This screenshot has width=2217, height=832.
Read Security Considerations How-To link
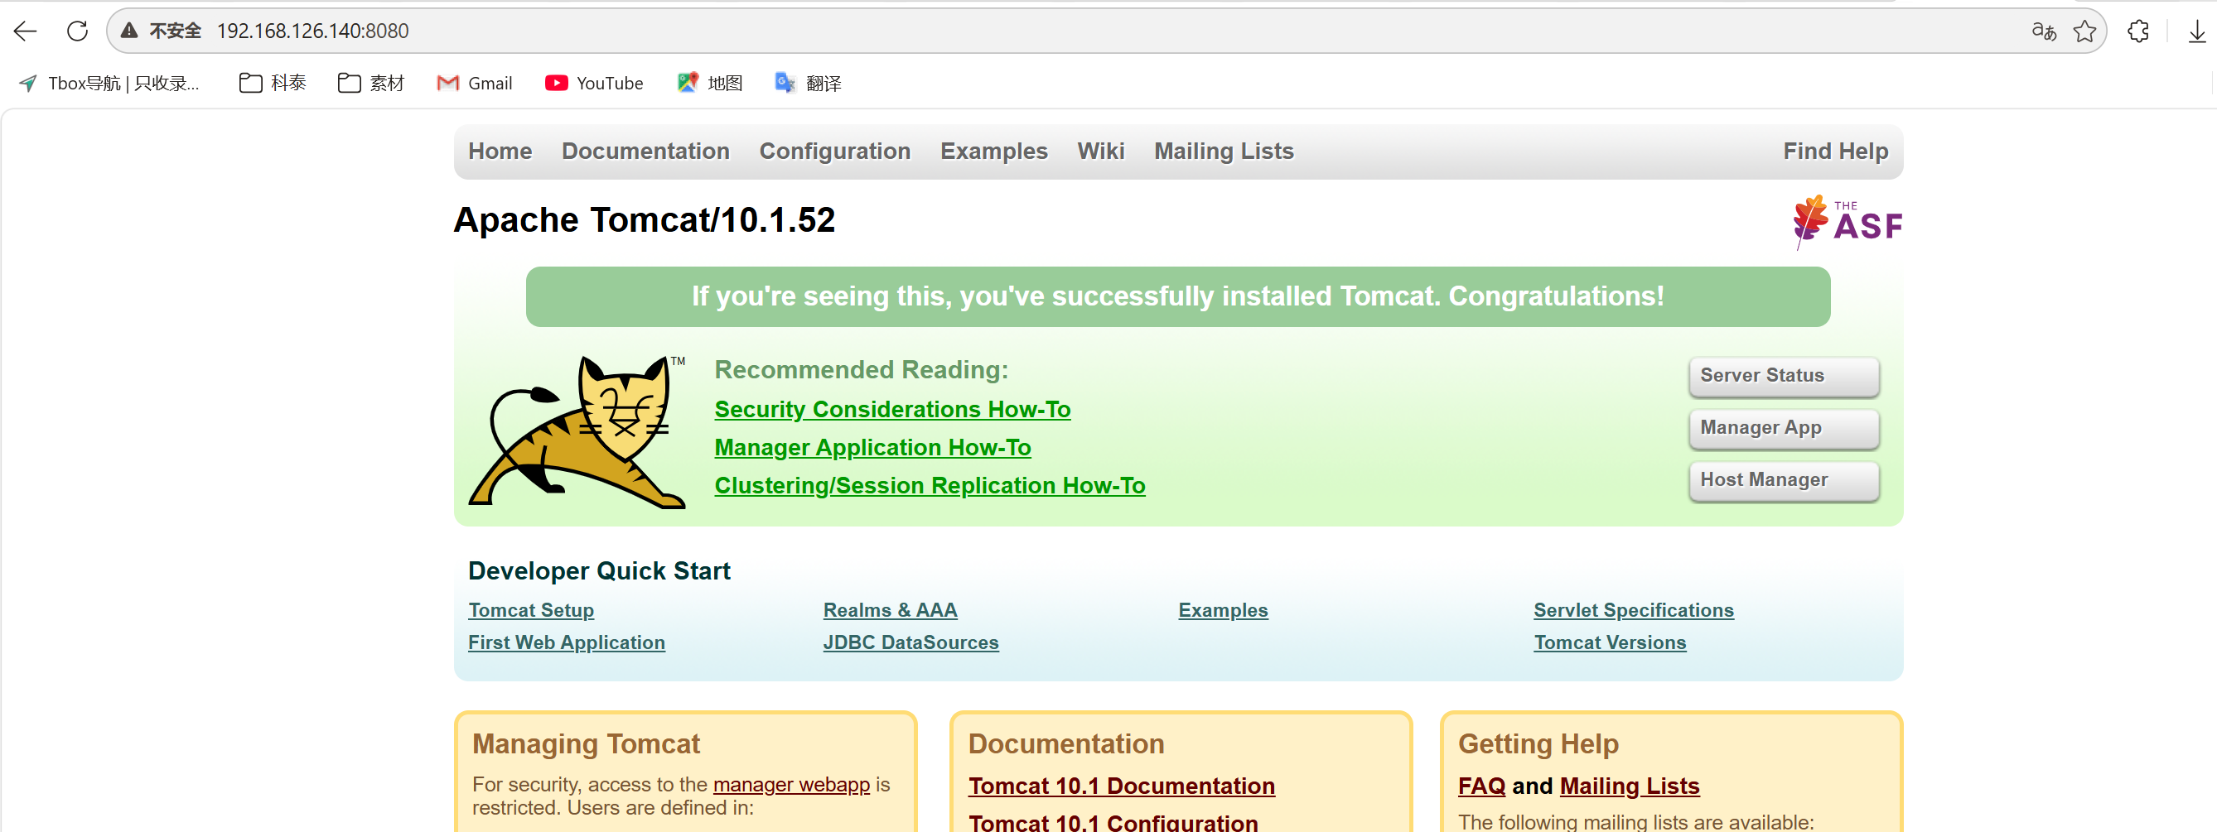point(892,410)
